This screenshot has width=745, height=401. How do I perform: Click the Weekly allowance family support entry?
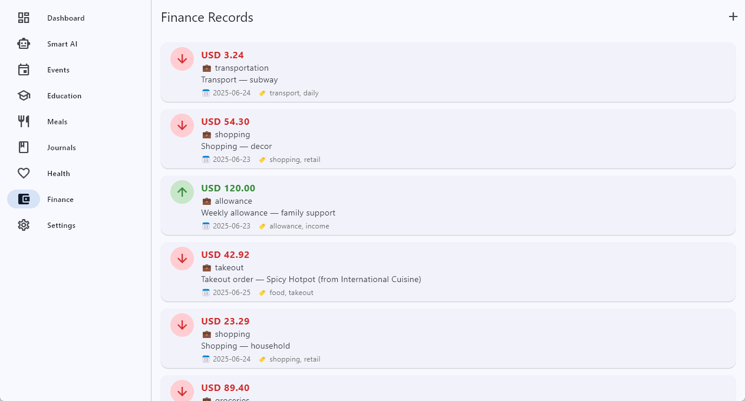[448, 206]
